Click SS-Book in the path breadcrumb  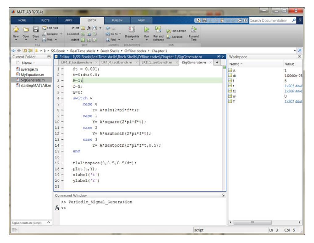(x=58, y=51)
